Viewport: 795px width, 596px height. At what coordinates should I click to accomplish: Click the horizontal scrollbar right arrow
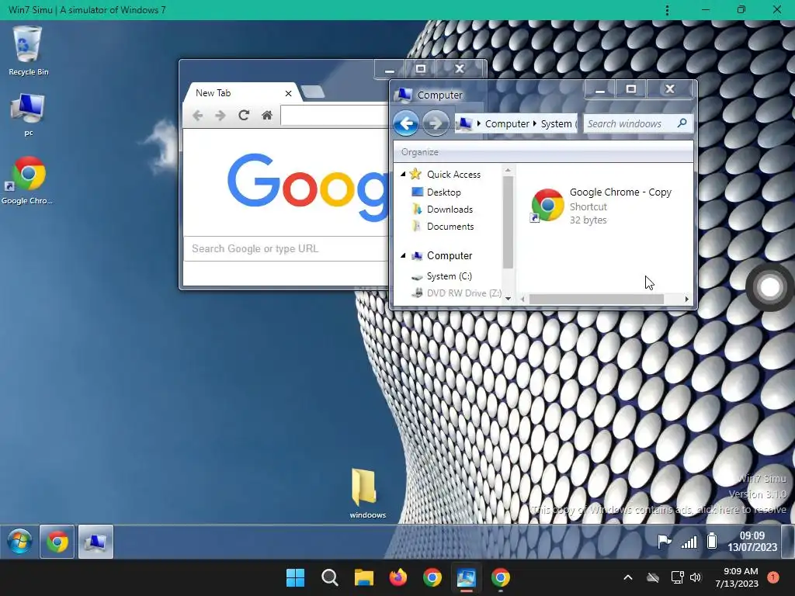[686, 299]
